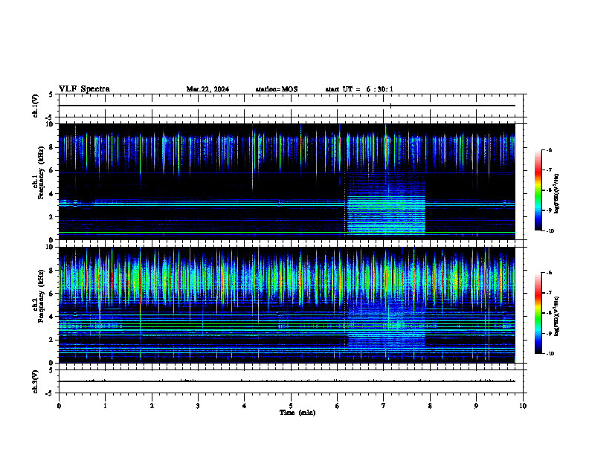The width and height of the screenshot is (589, 455).
Task: Click the broadband noise burst in ch.2 spectrogram
Action: coord(386,323)
